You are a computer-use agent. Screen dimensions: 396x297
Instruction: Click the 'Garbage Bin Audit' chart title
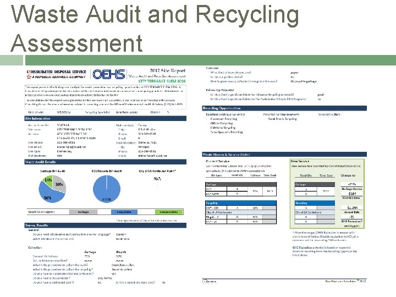pos(53,171)
